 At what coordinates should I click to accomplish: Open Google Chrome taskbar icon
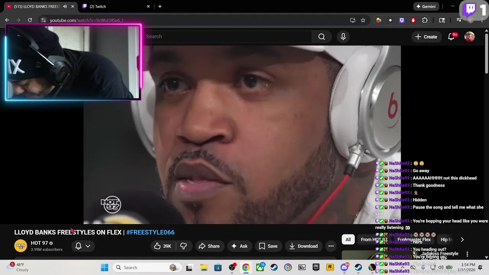coord(246,267)
